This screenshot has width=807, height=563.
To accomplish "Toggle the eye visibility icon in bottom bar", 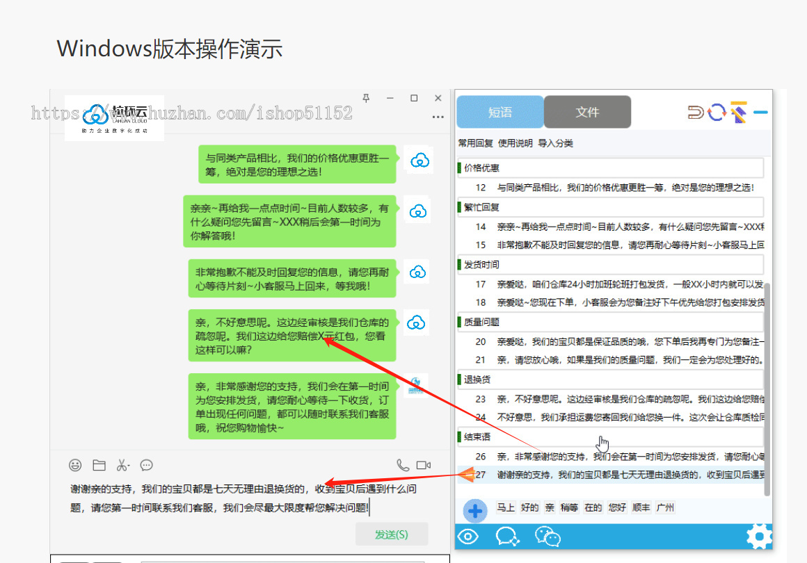I will (x=468, y=537).
